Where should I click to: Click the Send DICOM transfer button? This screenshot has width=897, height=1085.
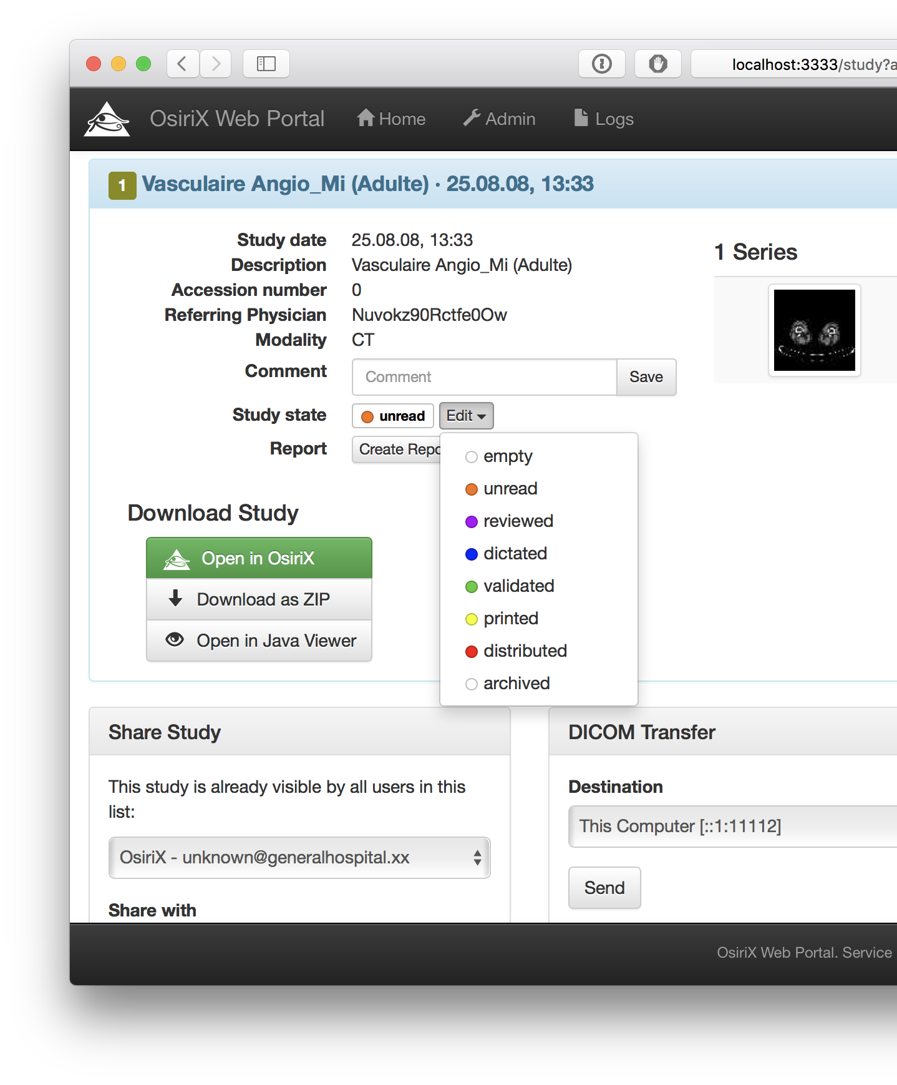pyautogui.click(x=604, y=888)
